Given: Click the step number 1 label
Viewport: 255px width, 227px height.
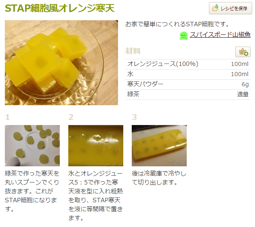Looking at the screenshot, I should pyautogui.click(x=8, y=117).
